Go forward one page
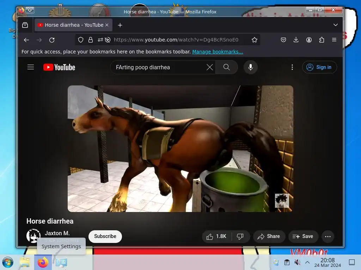This screenshot has width=361, height=270. 39,40
